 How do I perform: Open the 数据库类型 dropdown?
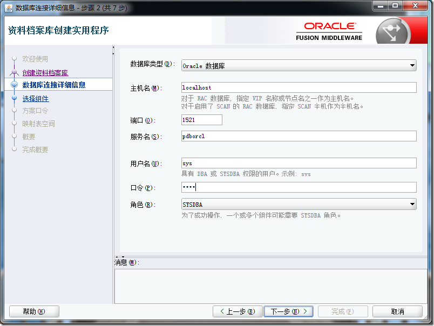299,66
